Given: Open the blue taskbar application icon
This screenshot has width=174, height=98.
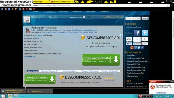Looking at the screenshot, I should [22, 96].
